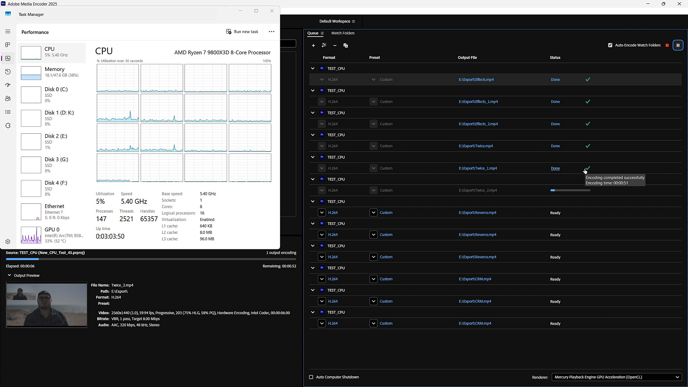Click Custom preset link for first Reverce.mp4
Image resolution: width=688 pixels, height=387 pixels.
(x=386, y=212)
